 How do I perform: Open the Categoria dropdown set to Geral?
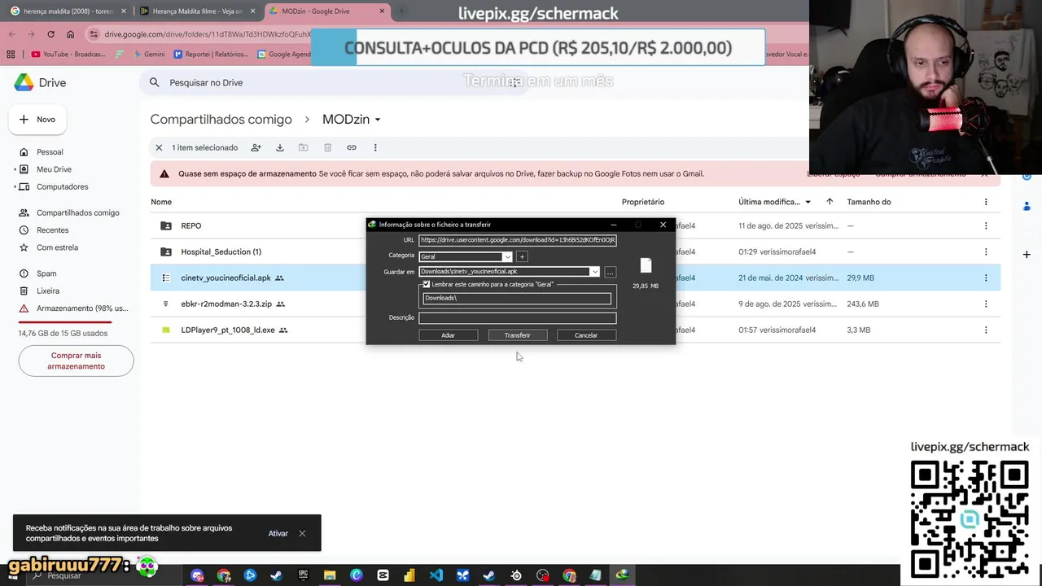(465, 256)
